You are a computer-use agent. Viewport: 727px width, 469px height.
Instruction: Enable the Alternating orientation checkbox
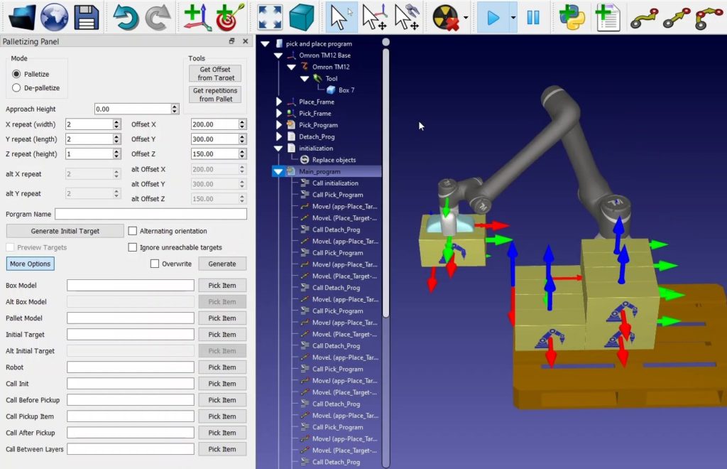click(x=133, y=231)
